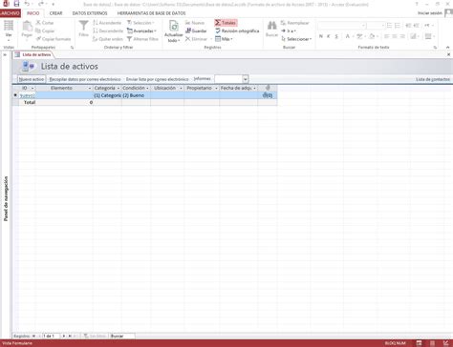Open the font size combo box
The image size is (453, 347).
click(x=376, y=26)
